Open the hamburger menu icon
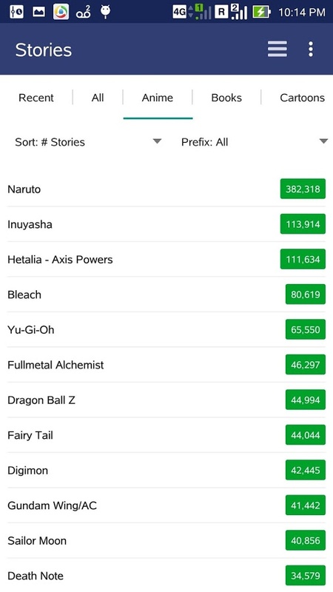The width and height of the screenshot is (333, 592). pyautogui.click(x=277, y=49)
